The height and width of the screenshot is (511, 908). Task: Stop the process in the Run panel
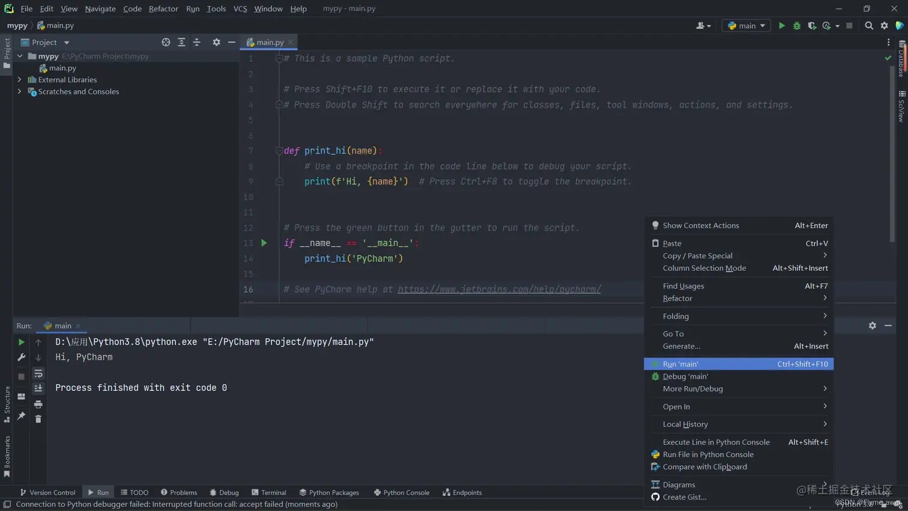(x=21, y=376)
